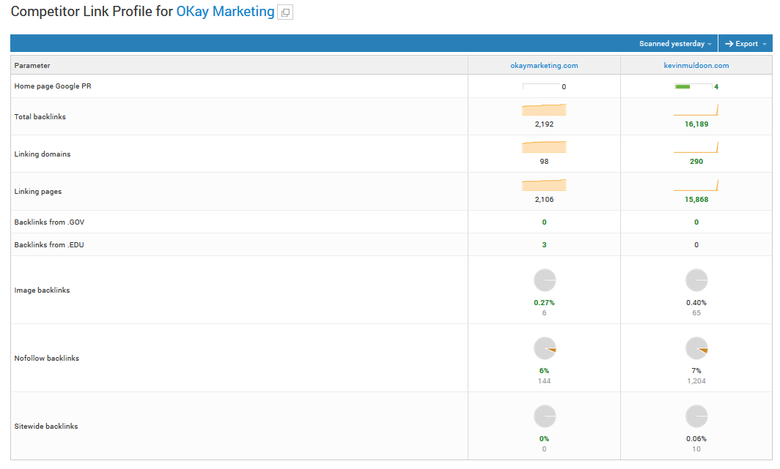
Task: Expand the Scanned yesterday dropdown
Action: pos(675,44)
